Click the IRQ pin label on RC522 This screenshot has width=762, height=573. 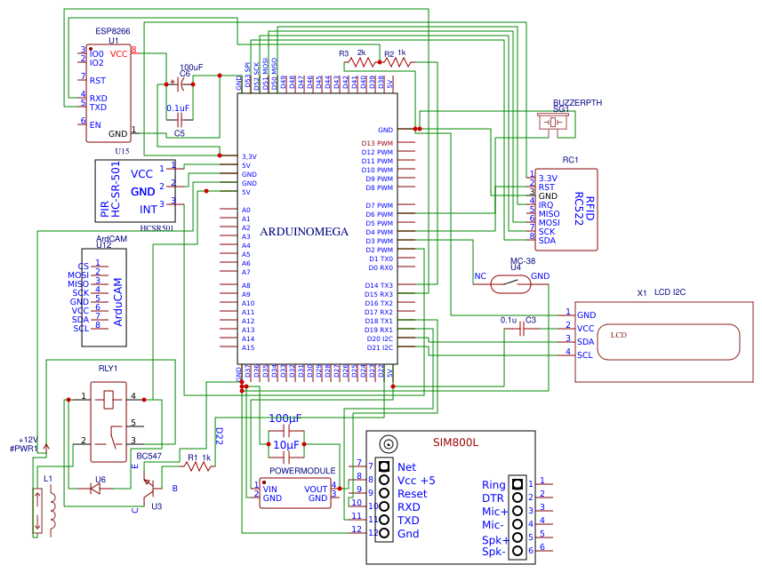546,205
